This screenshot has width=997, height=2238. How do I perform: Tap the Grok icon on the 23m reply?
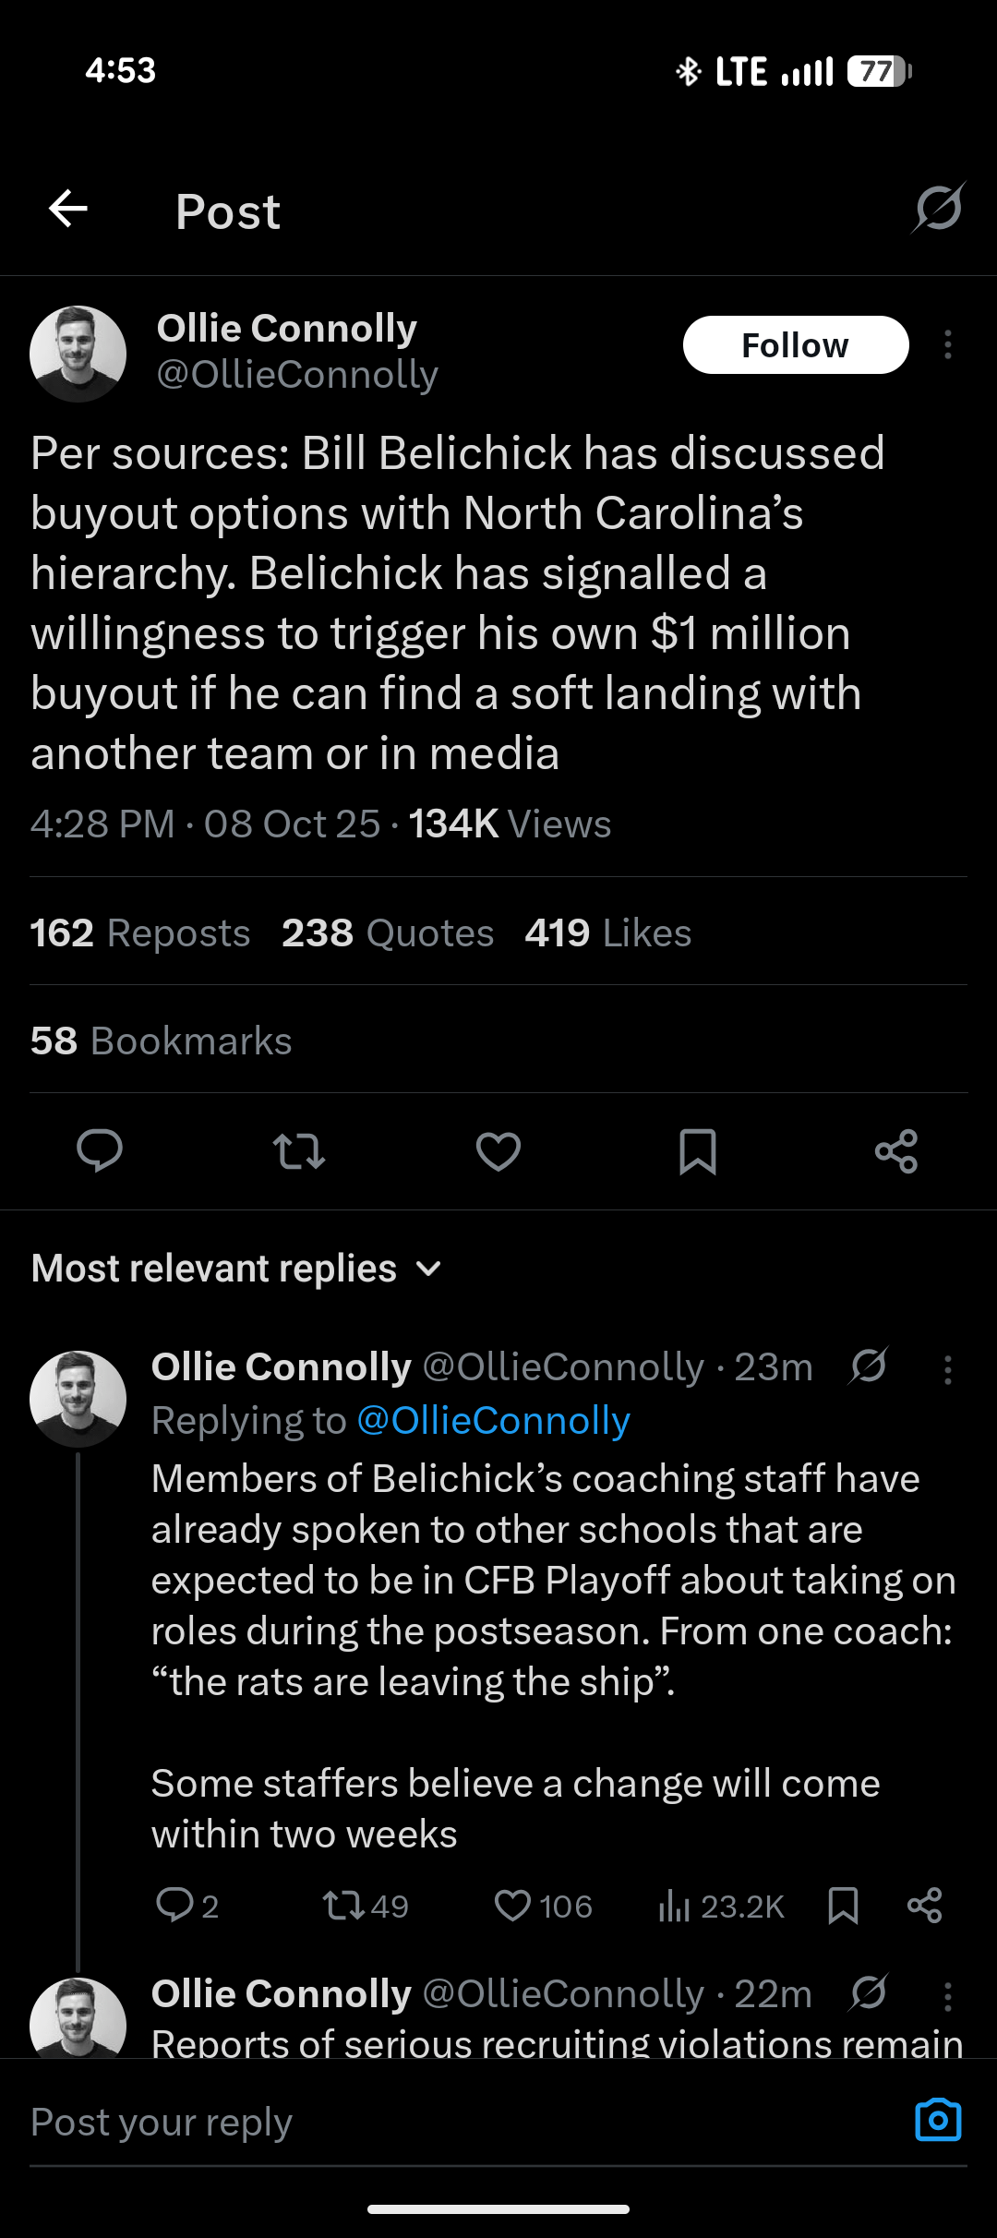pos(868,1366)
